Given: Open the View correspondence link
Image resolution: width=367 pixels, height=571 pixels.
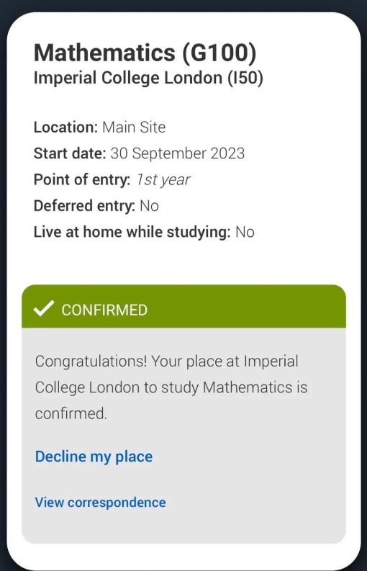Looking at the screenshot, I should point(100,503).
